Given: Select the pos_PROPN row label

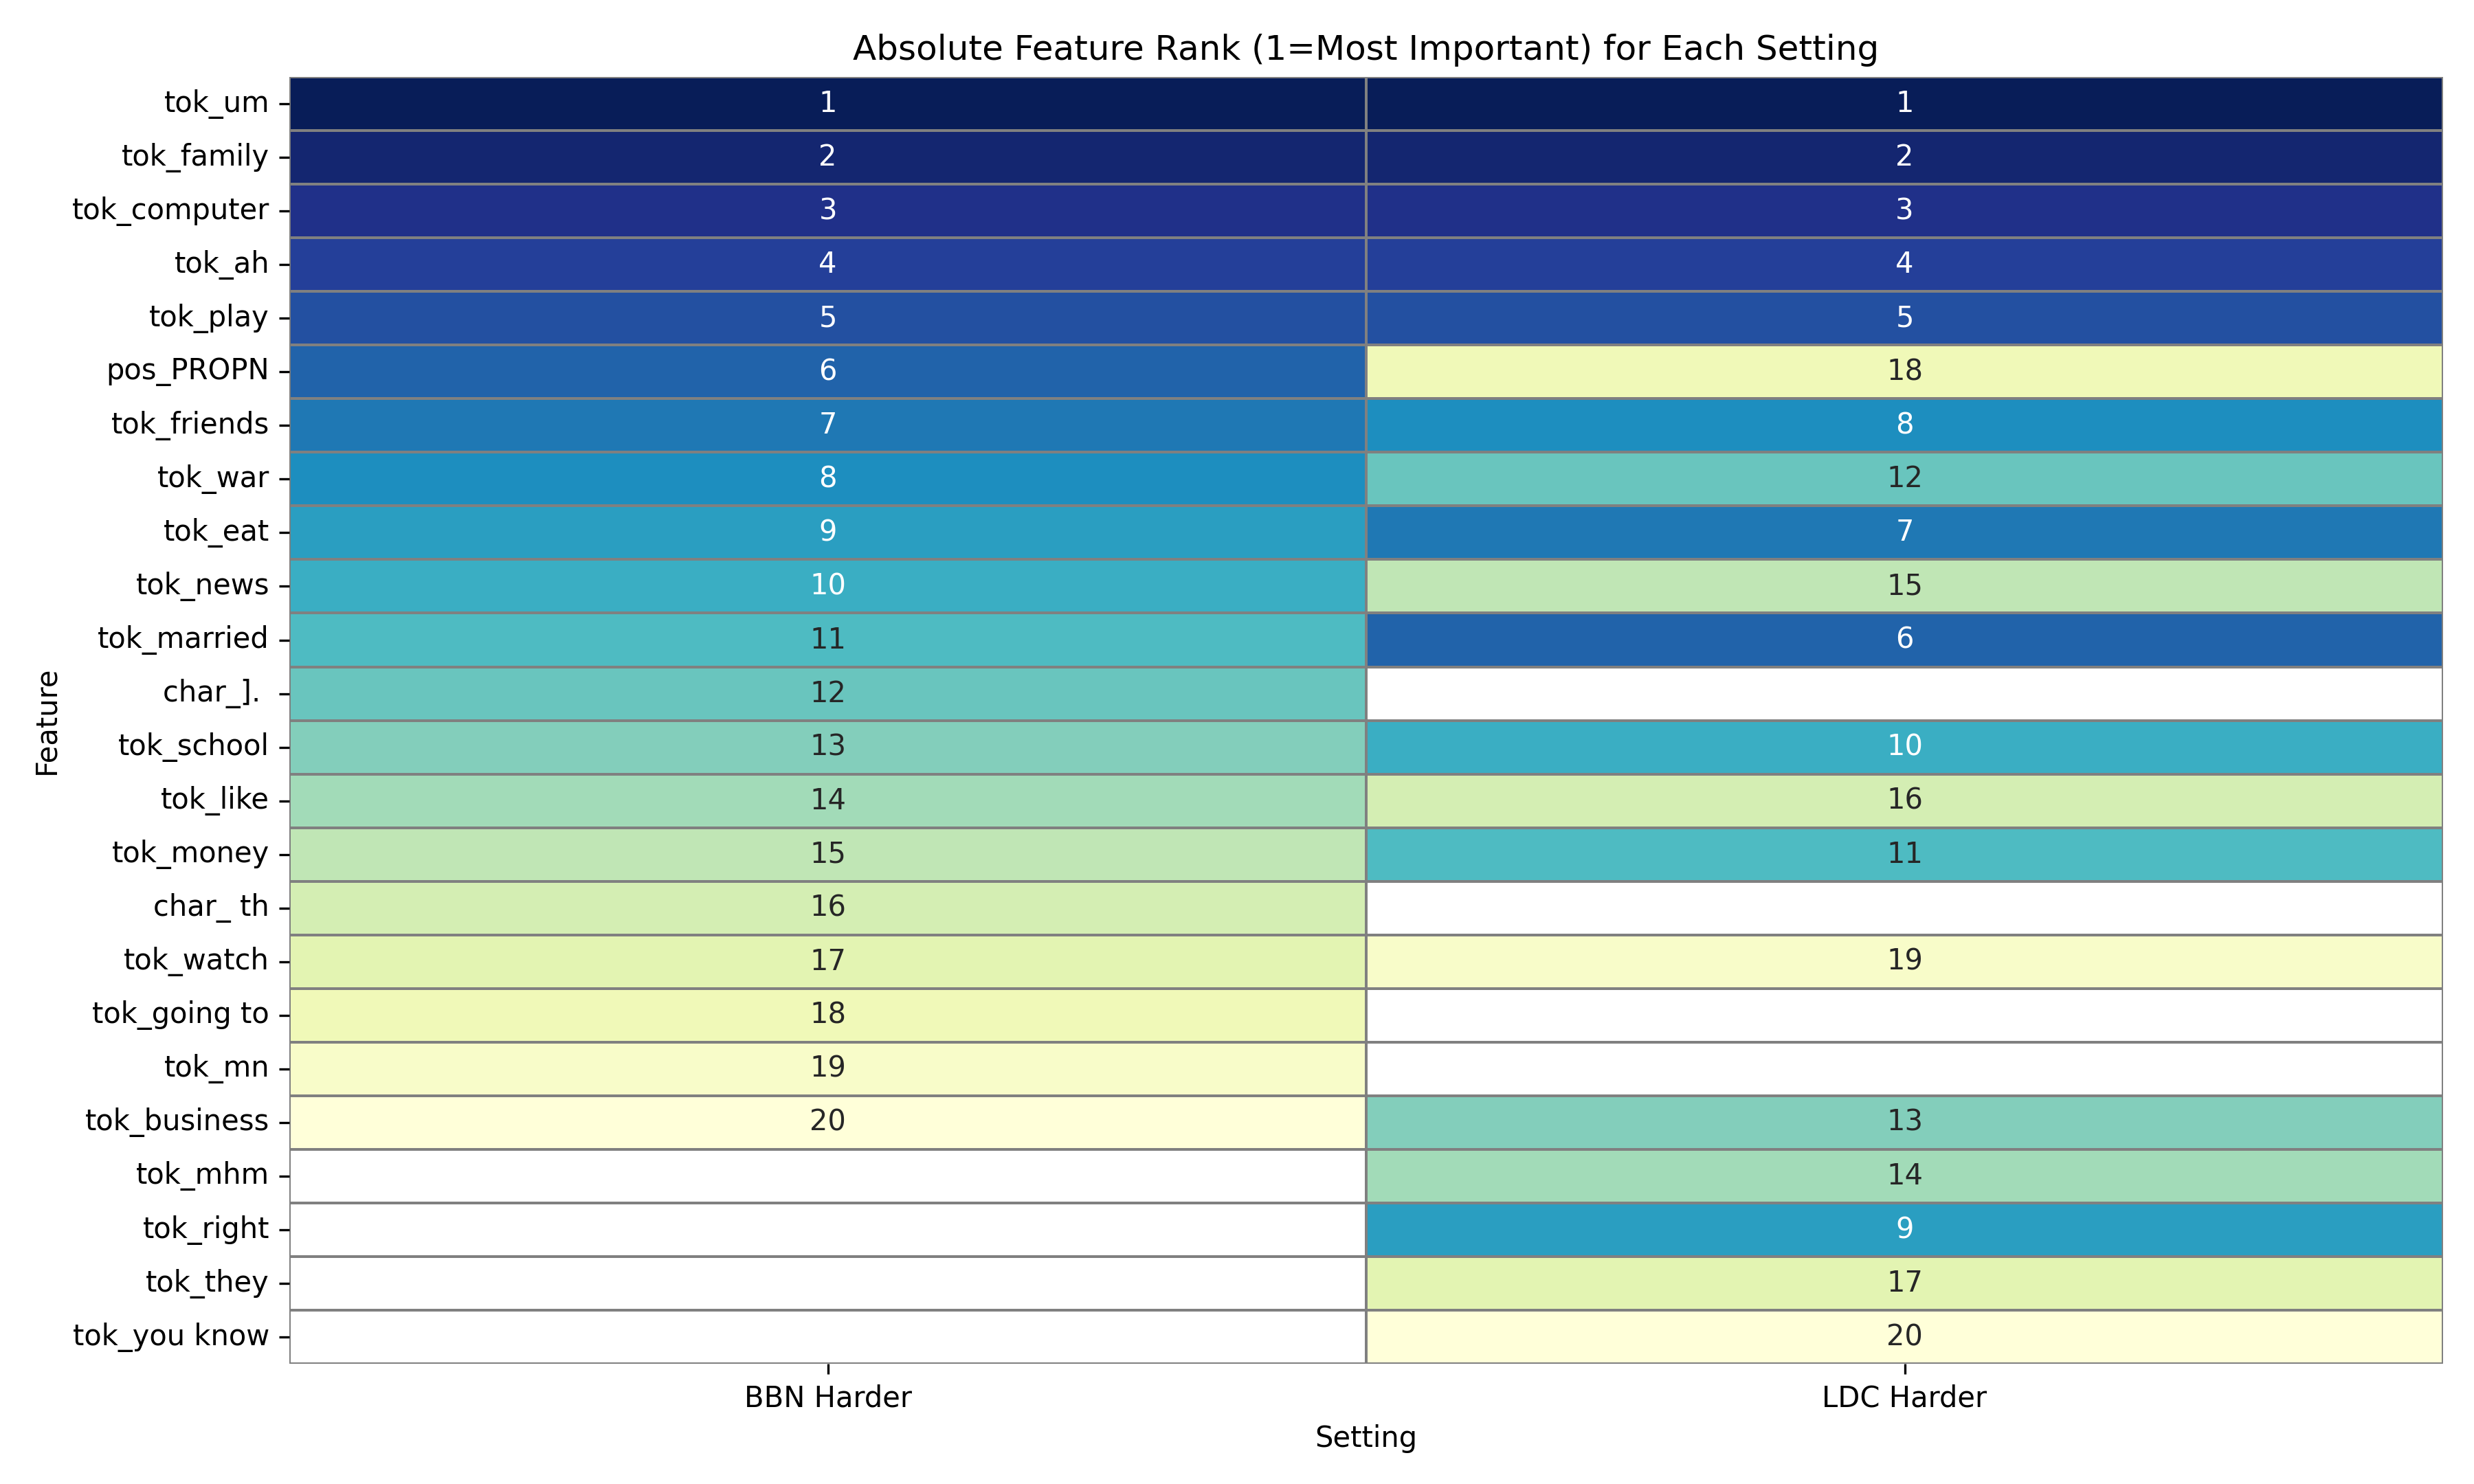Looking at the screenshot, I should click(x=187, y=370).
